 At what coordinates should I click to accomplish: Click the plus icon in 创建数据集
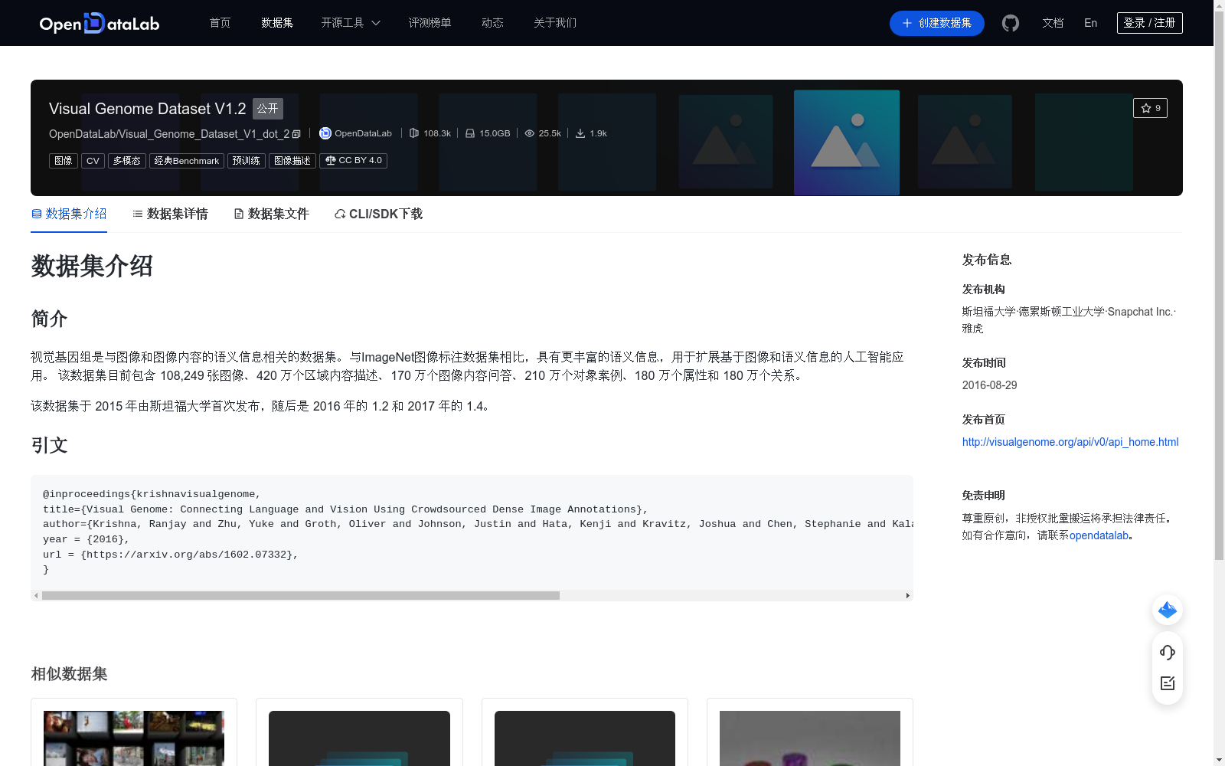click(x=907, y=23)
